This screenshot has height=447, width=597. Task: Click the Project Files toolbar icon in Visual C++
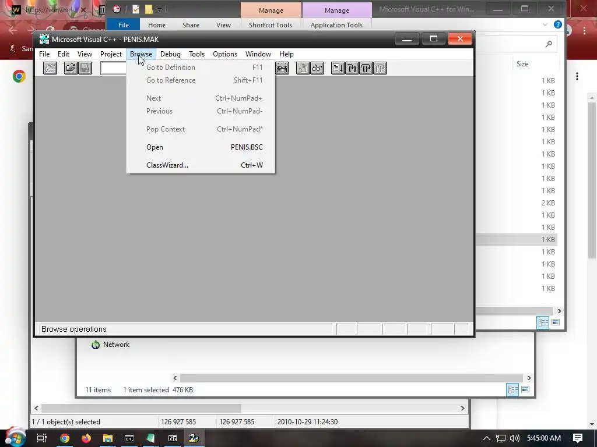pyautogui.click(x=50, y=68)
